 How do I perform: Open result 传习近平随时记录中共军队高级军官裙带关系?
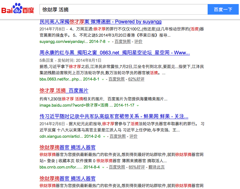pos(114,117)
